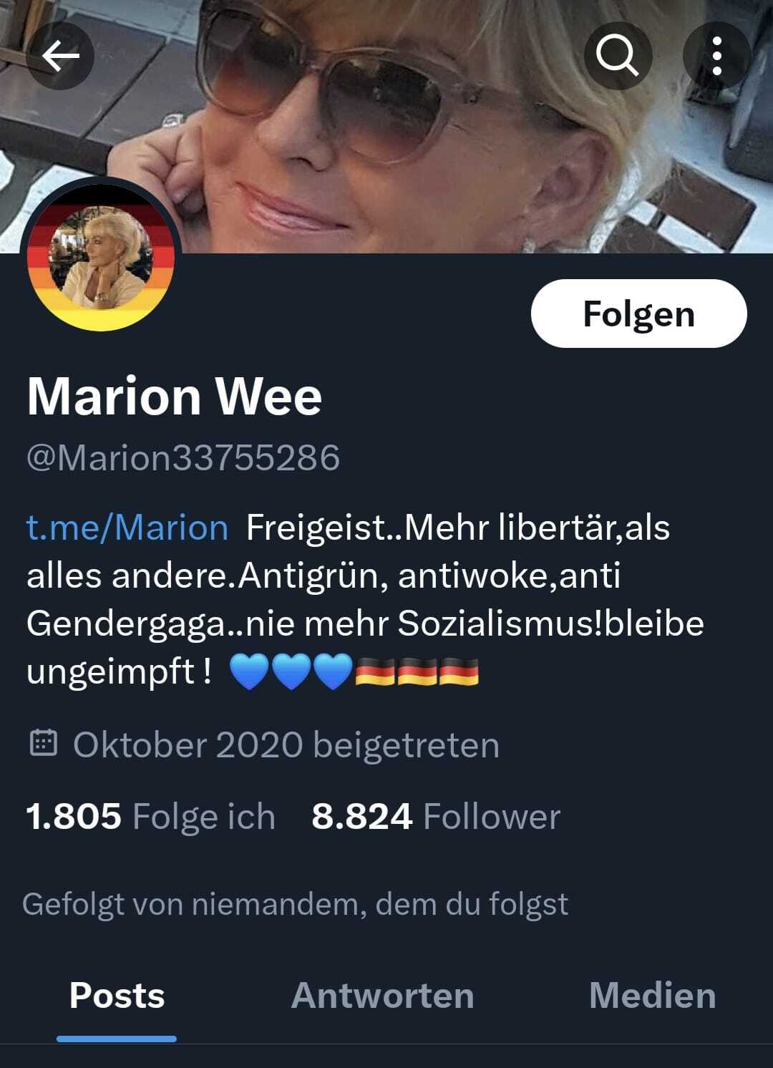Viewport: 773px width, 1068px height.
Task: Click the 'Oktober 2020 beigetreten' text
Action: click(x=286, y=744)
